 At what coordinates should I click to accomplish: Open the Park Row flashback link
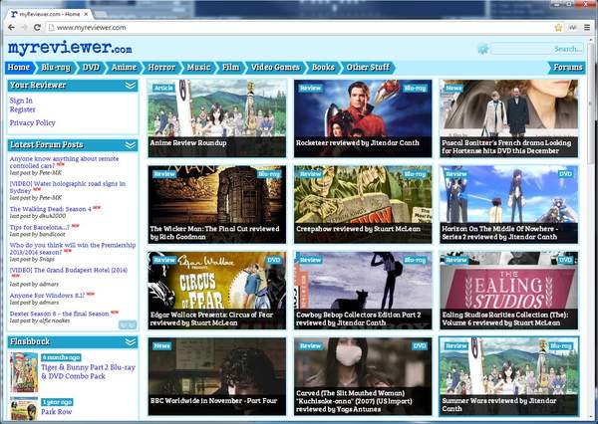coord(57,411)
